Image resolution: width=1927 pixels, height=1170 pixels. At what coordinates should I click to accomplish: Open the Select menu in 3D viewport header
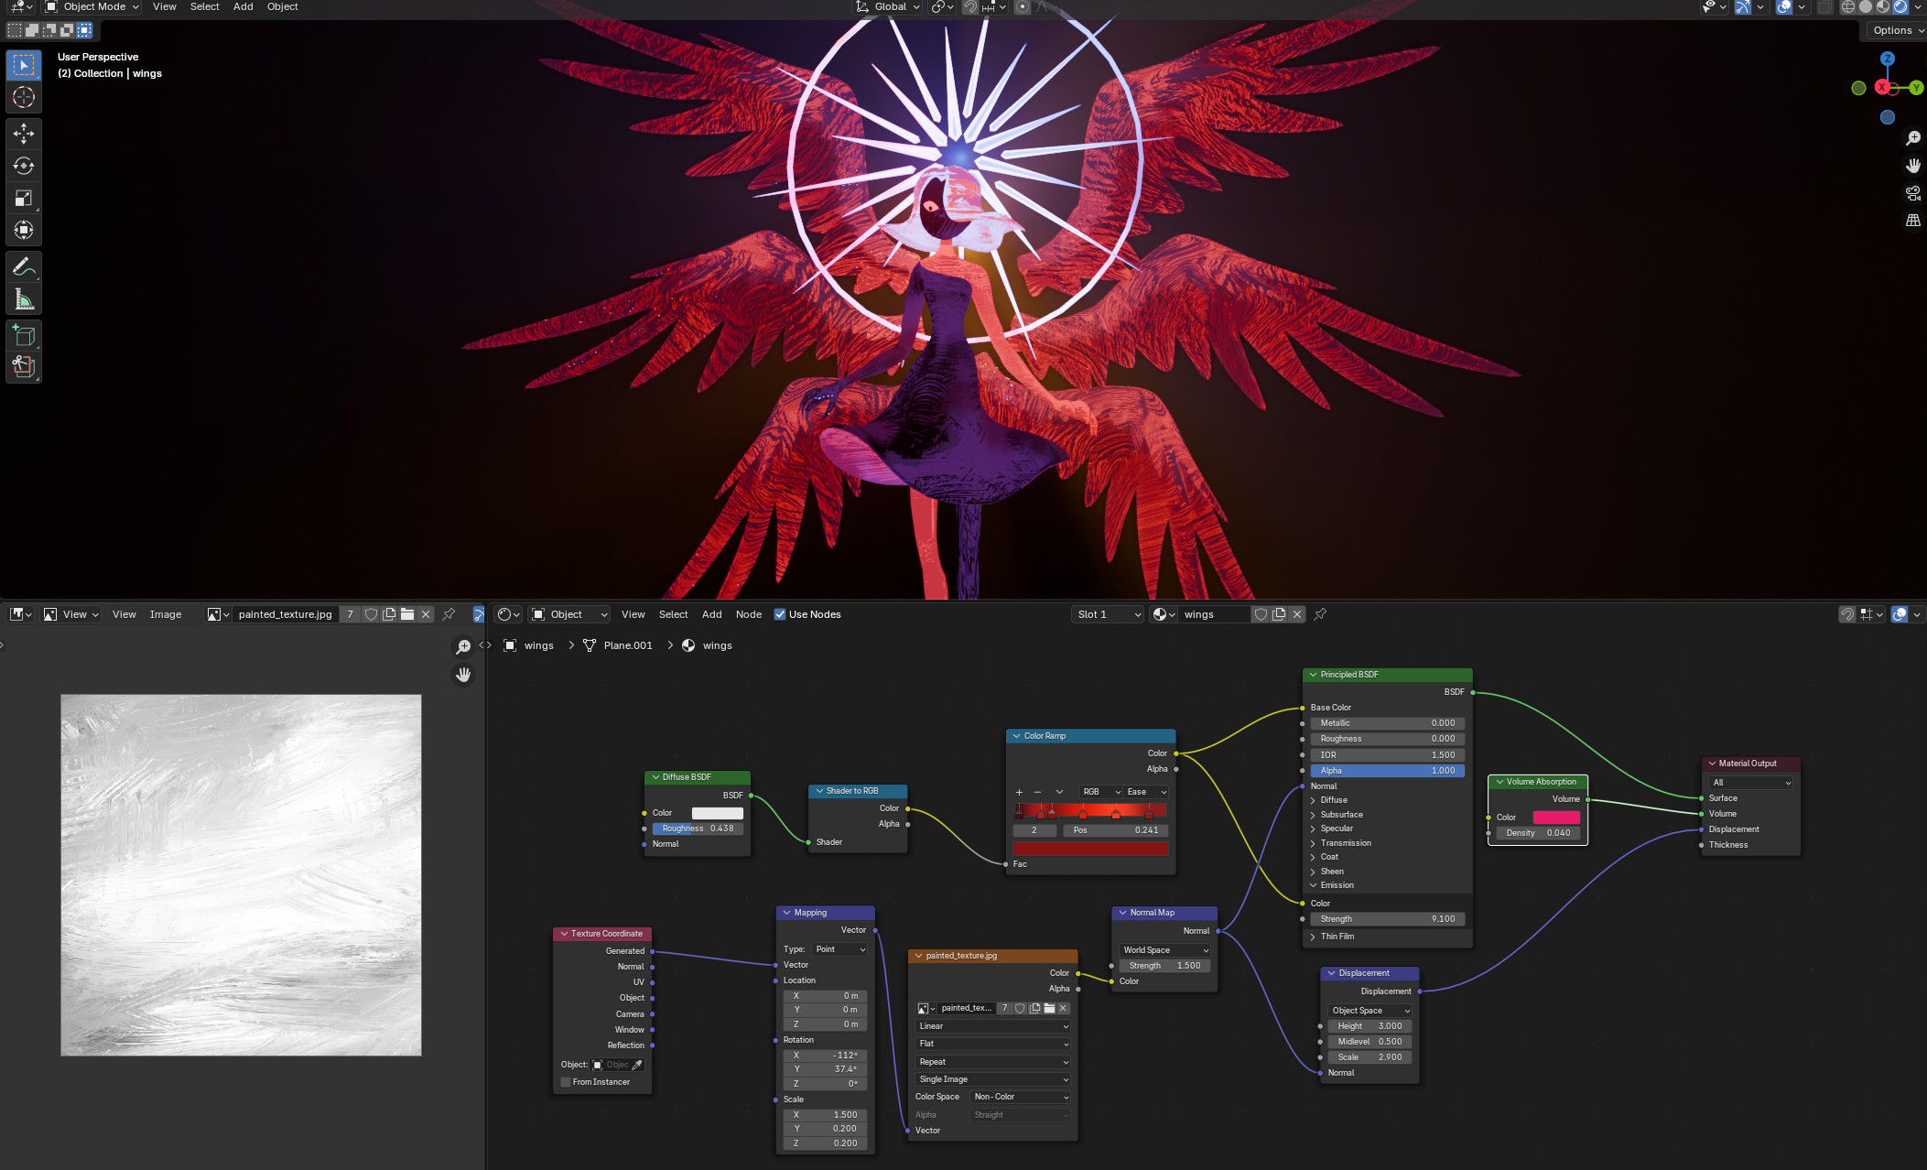pos(205,6)
